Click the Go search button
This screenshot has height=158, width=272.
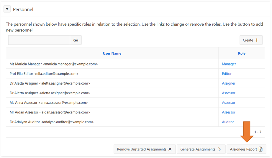(x=76, y=40)
